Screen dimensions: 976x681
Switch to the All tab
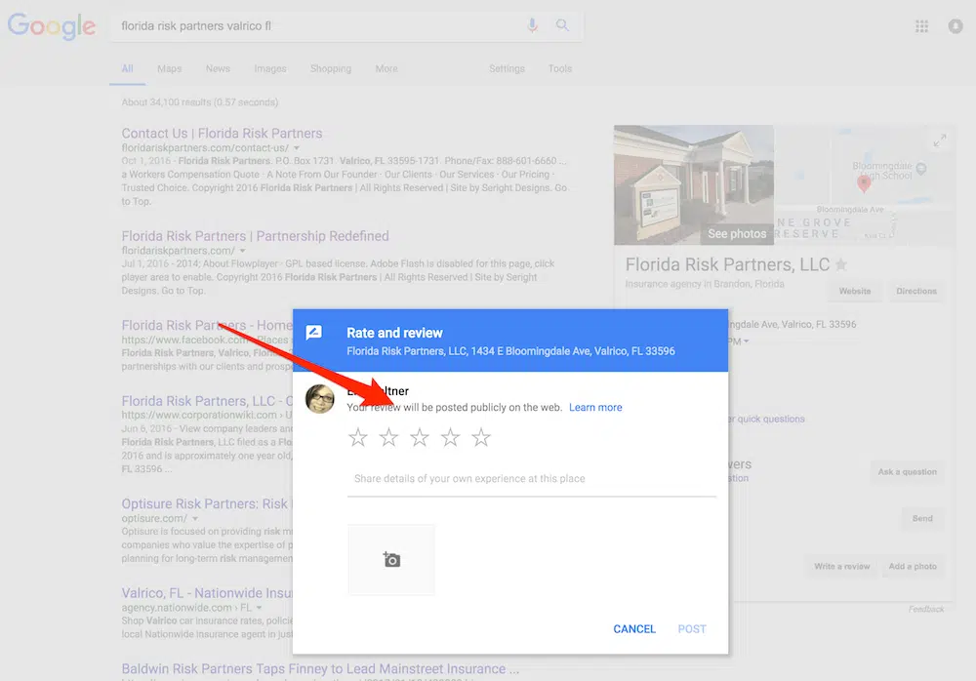(x=128, y=68)
